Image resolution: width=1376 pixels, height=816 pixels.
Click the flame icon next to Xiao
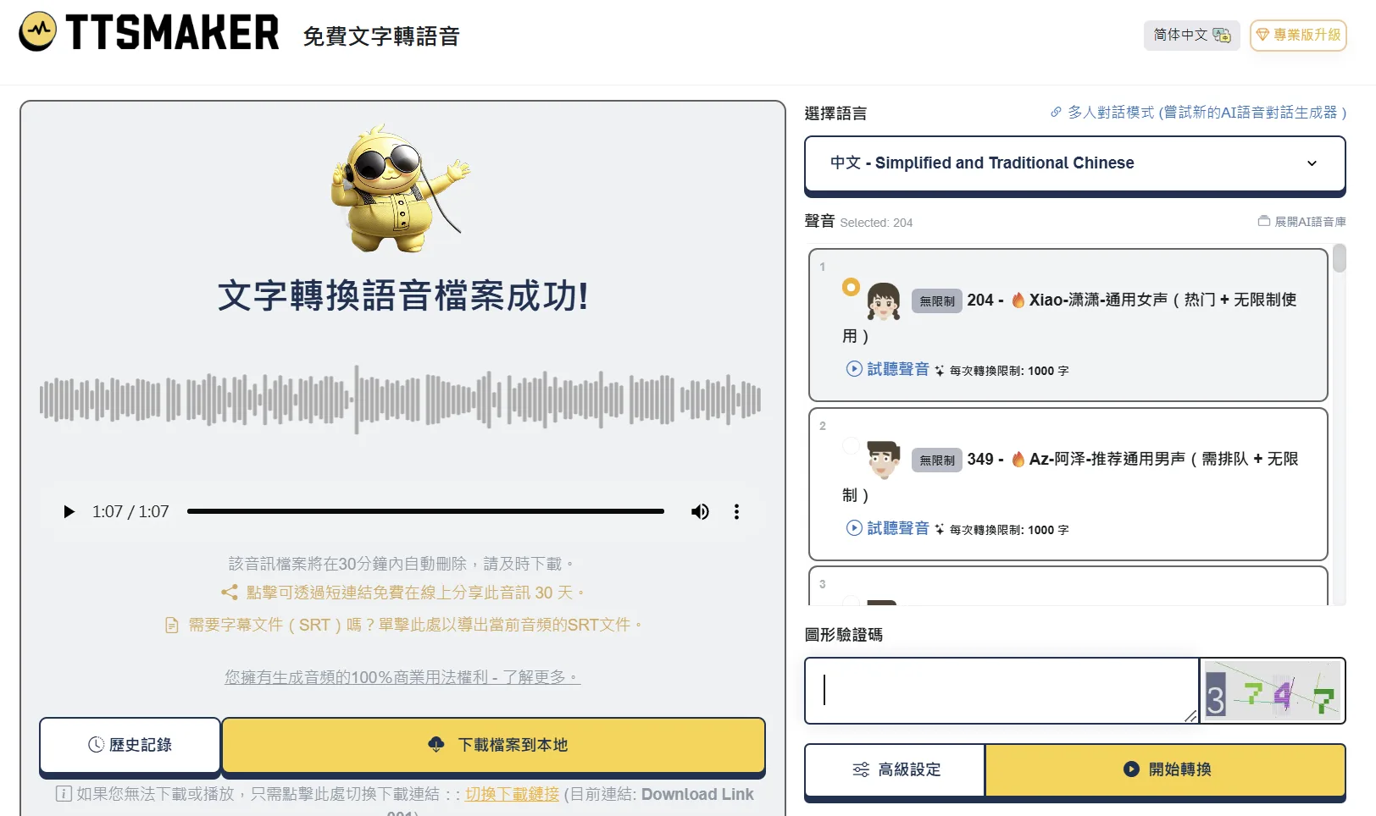(x=1018, y=300)
